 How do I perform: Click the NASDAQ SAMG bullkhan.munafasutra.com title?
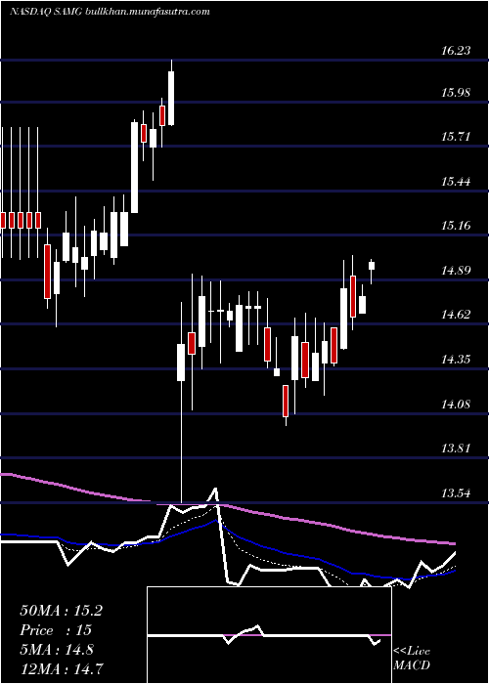[x=110, y=12]
